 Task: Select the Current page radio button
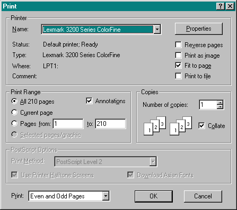point(14,112)
